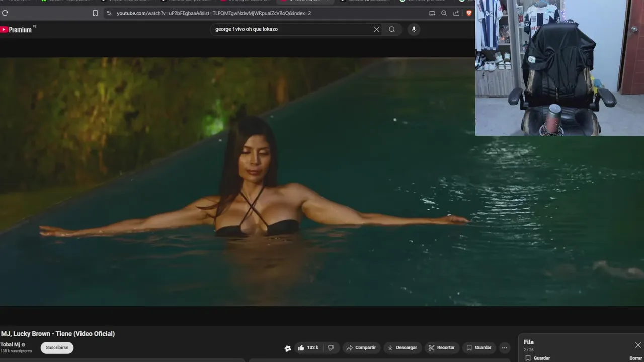Screen dimensions: 644x362
Task: Save video with the Guardar button under the player
Action: coord(478,348)
